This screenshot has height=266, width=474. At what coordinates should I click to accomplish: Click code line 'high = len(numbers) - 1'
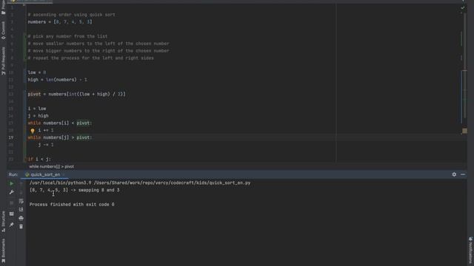point(58,80)
